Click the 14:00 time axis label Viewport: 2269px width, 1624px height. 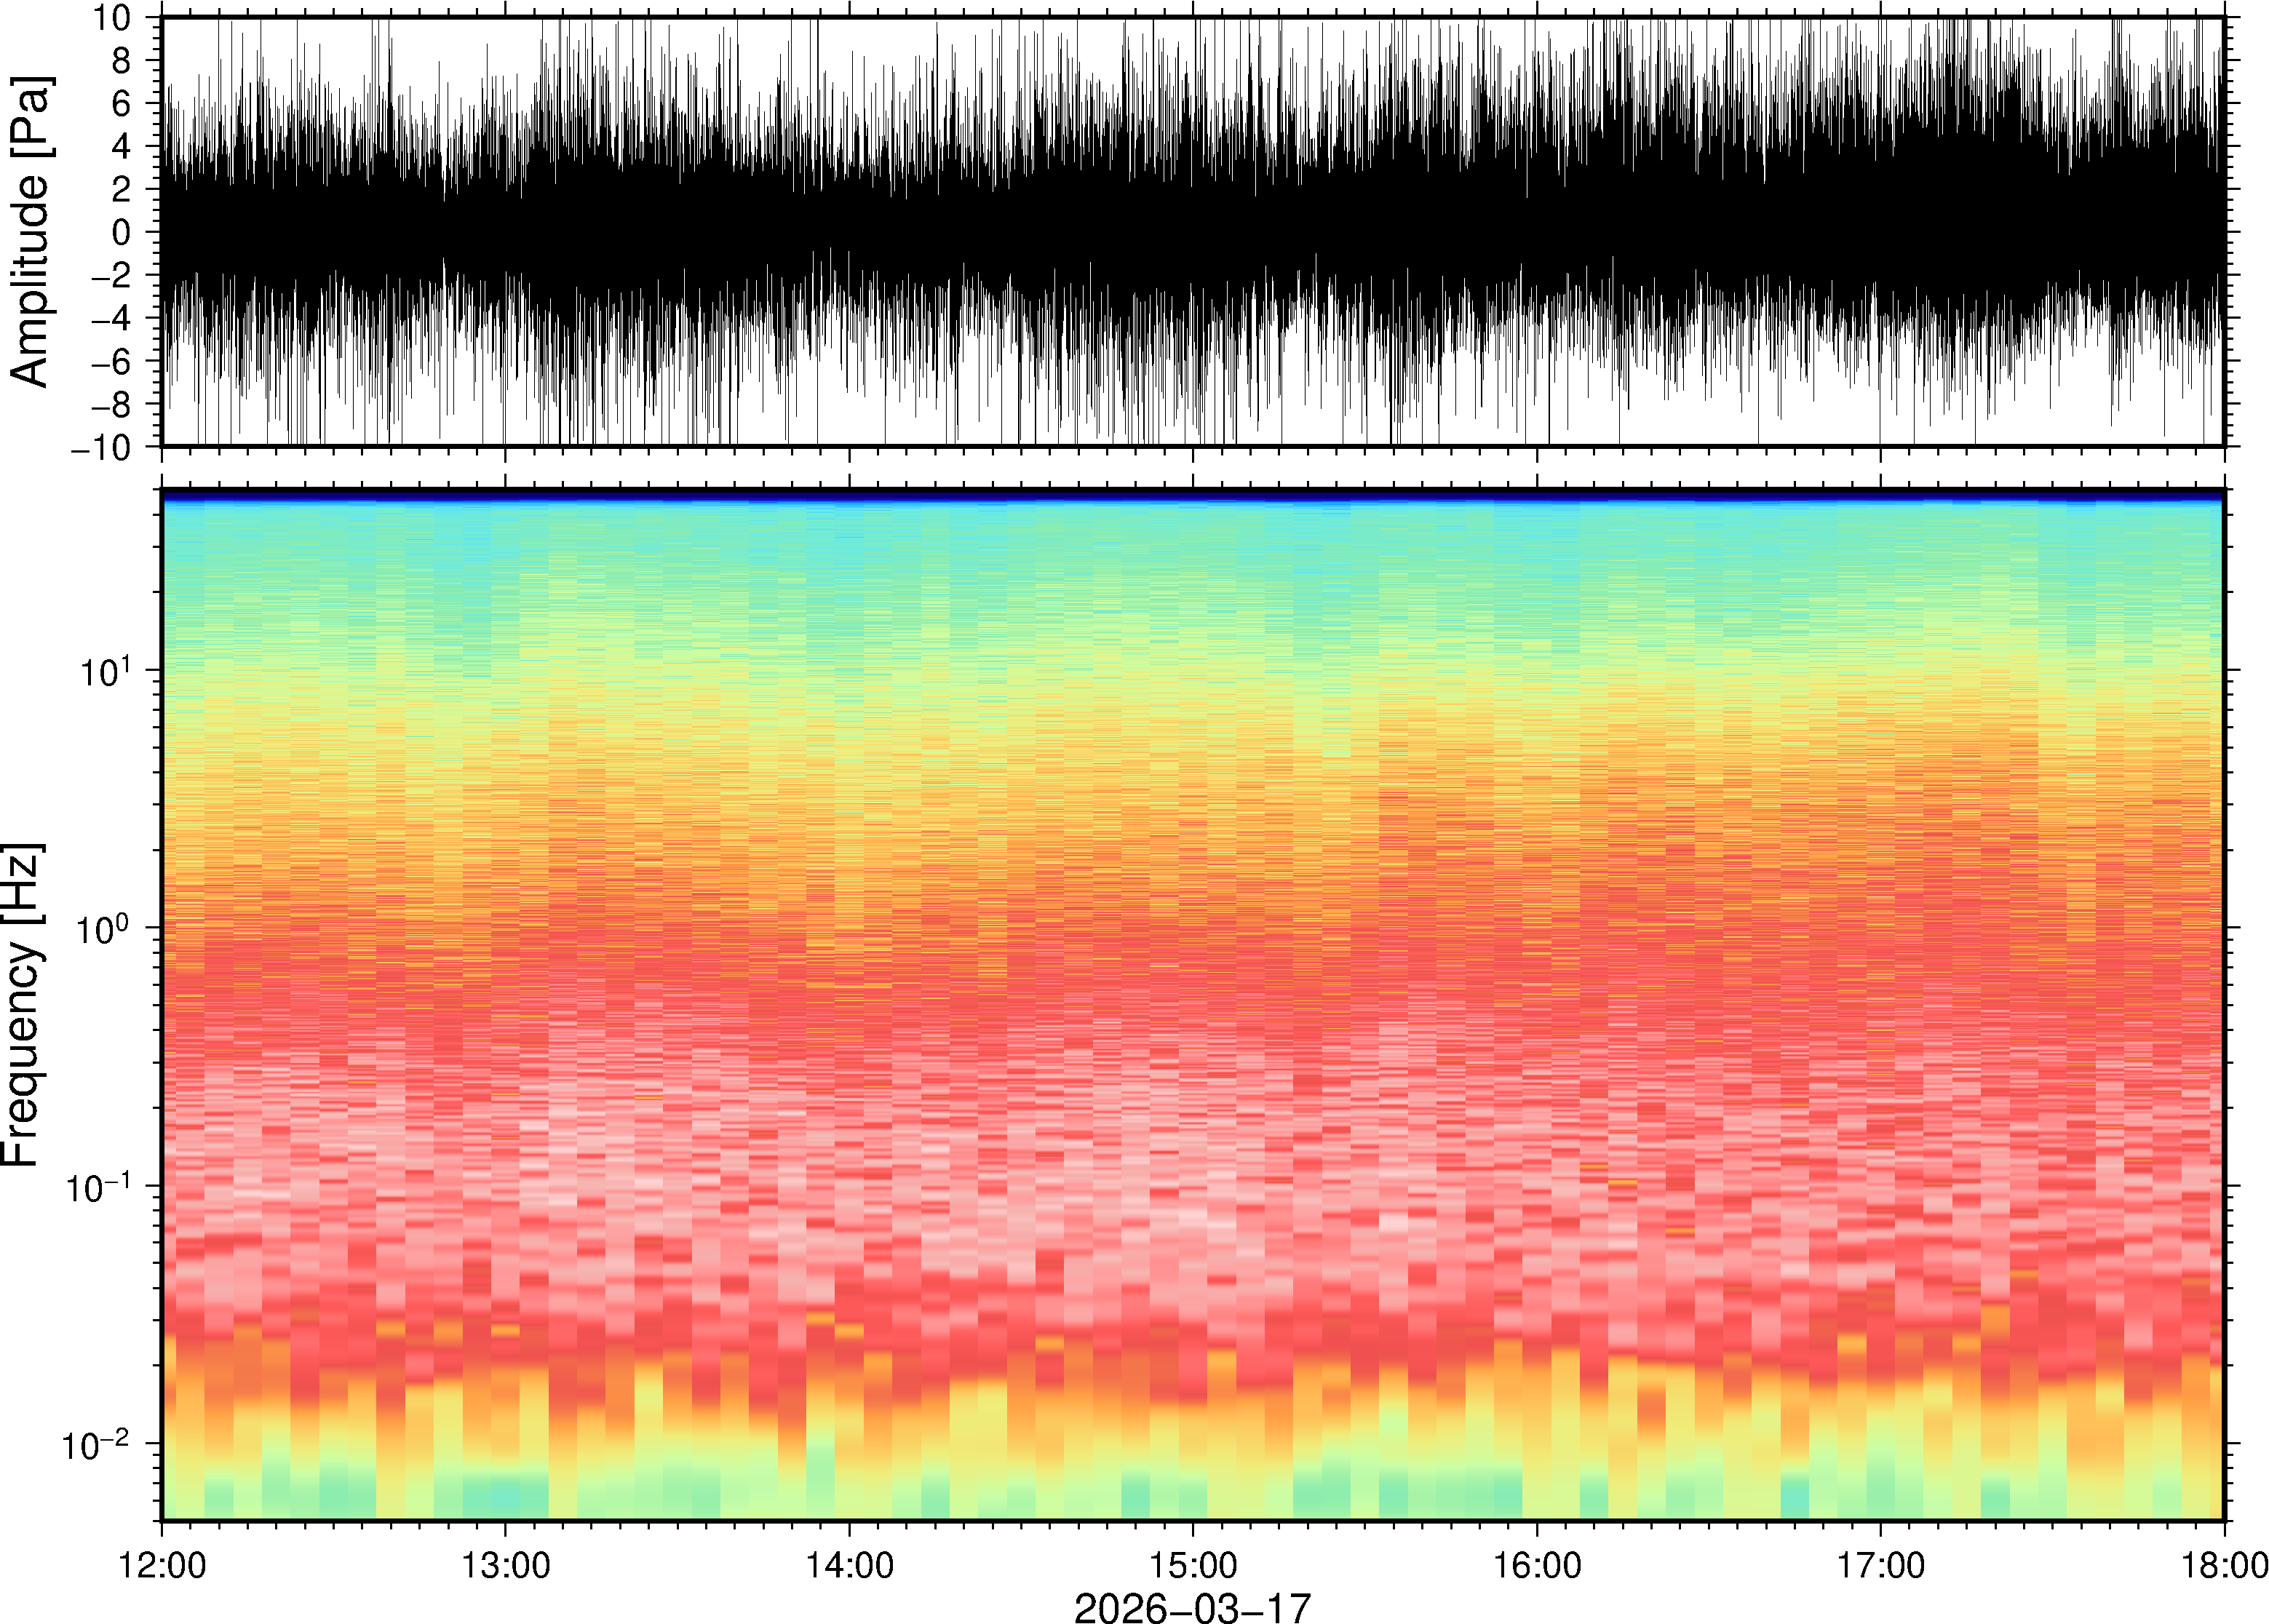pos(849,1564)
